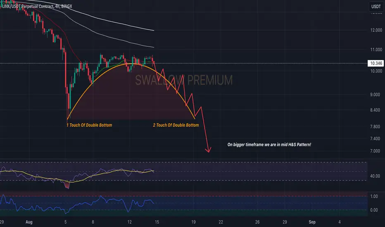
Task: Click the 22 date label on time axis
Action: click(x=221, y=222)
